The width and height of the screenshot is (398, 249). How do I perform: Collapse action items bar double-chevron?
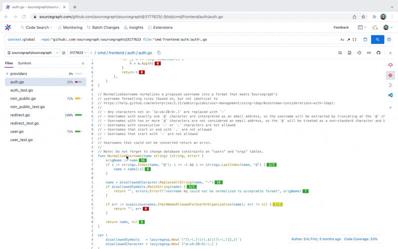point(391,53)
